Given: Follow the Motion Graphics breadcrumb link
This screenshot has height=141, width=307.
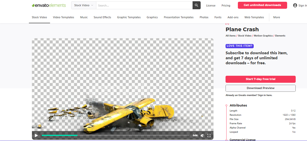Looking at the screenshot, I should (x=263, y=36).
